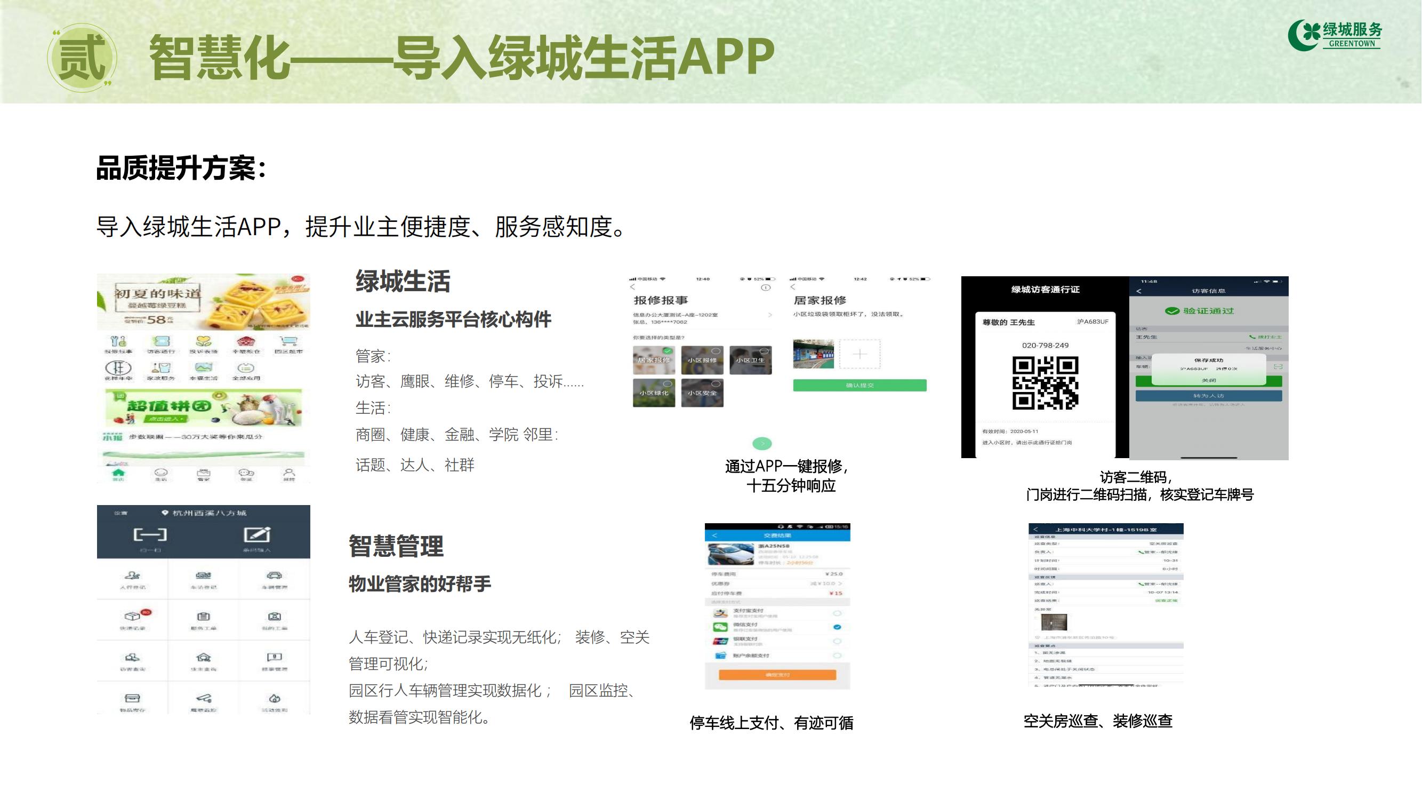Open the 鹰眼监控 camera icon
1422x800 pixels.
(x=203, y=699)
